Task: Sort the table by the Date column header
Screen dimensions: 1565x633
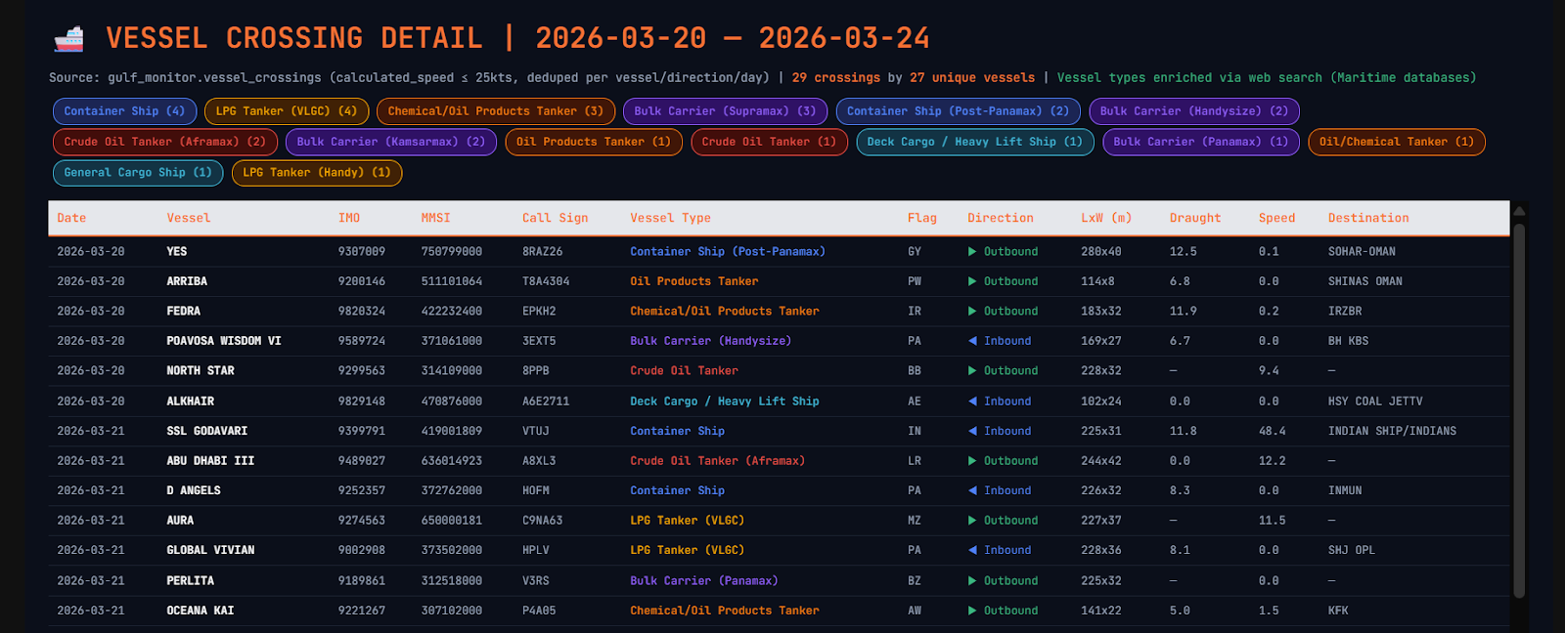Action: pyautogui.click(x=71, y=218)
